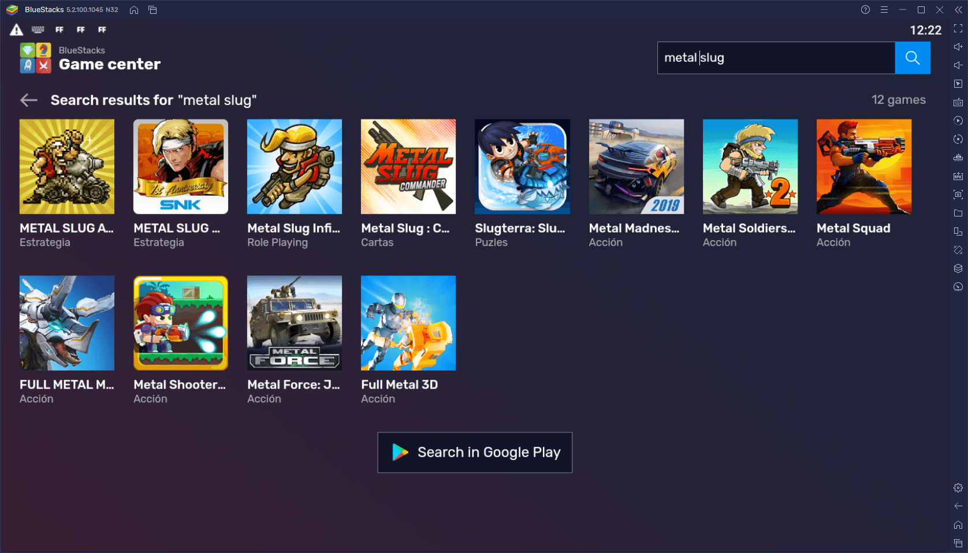Toggle fullscreen mode in the sidebar

958,28
